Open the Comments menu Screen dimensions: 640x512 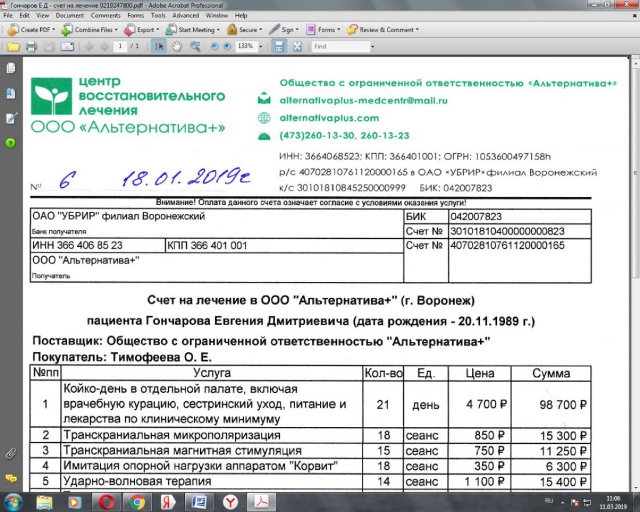[x=106, y=16]
